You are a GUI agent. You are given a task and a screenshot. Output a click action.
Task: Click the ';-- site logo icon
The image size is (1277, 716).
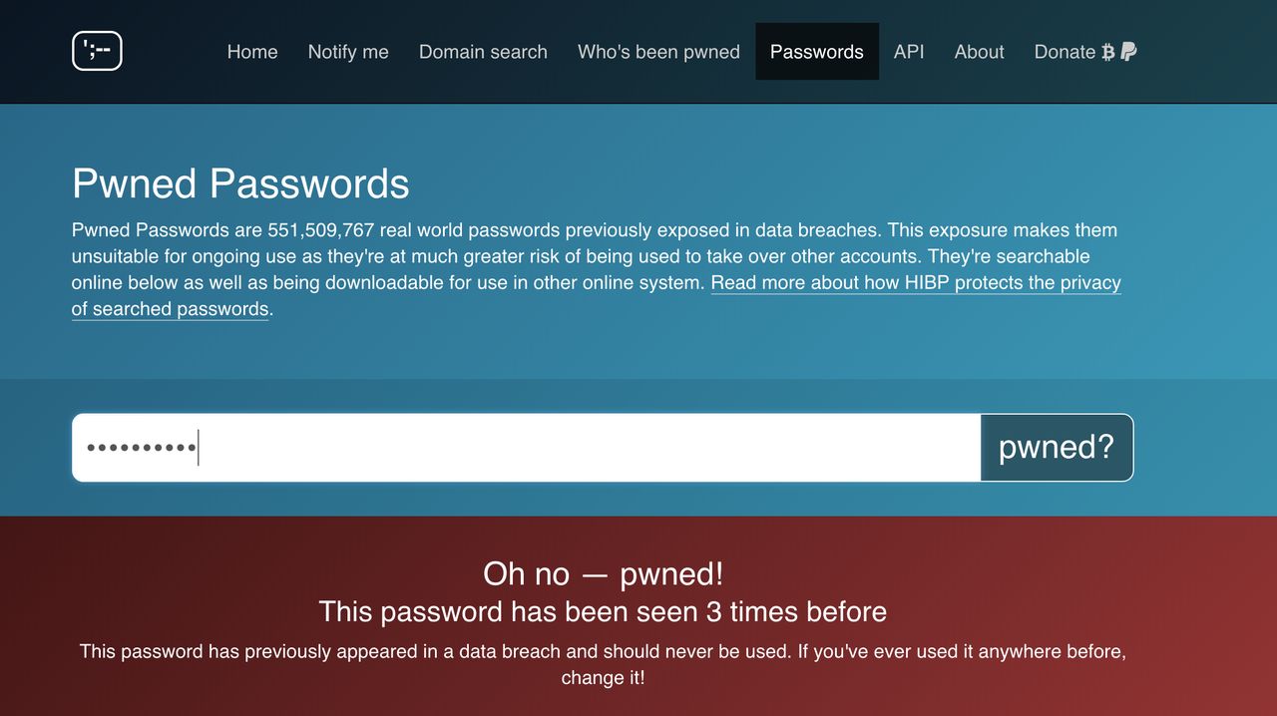click(x=97, y=51)
